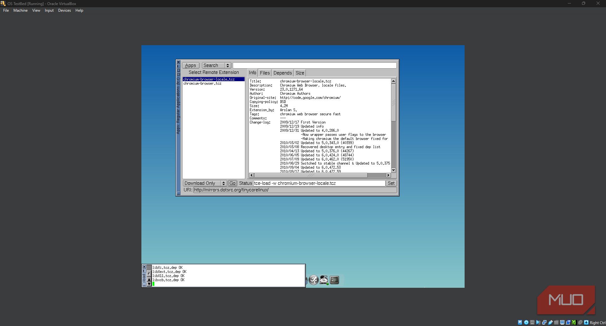Click the recording status icon in VirtualBox
The width and height of the screenshot is (606, 326).
pyautogui.click(x=568, y=323)
